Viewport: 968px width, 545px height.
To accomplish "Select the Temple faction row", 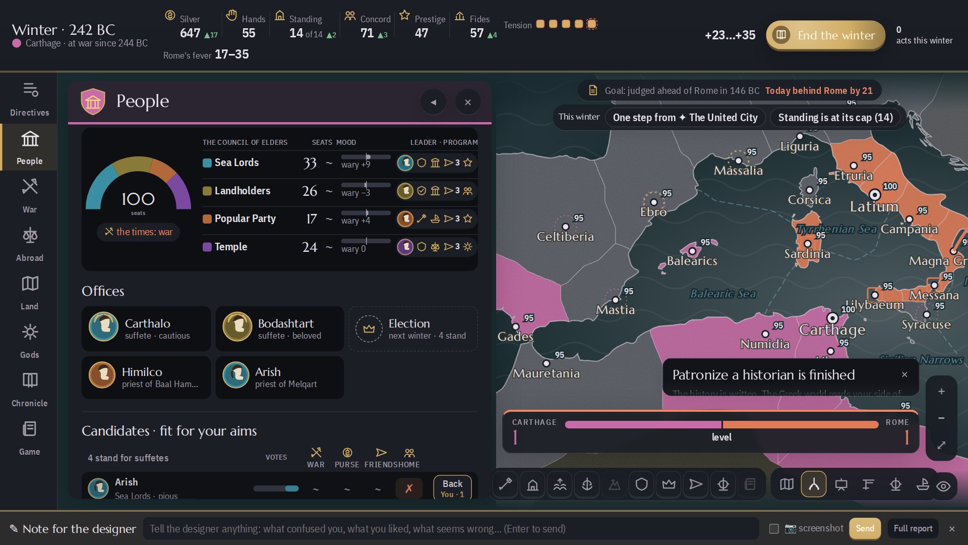I will 340,247.
